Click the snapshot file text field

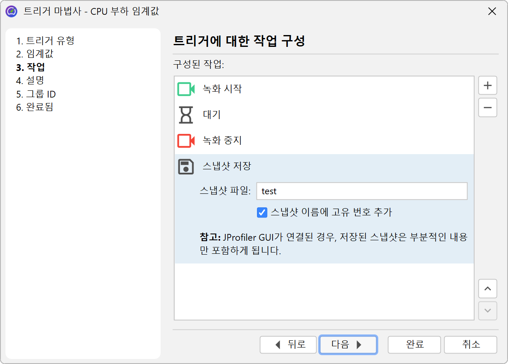(x=362, y=191)
